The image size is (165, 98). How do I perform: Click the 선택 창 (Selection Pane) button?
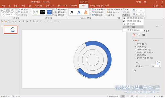coord(110,15)
